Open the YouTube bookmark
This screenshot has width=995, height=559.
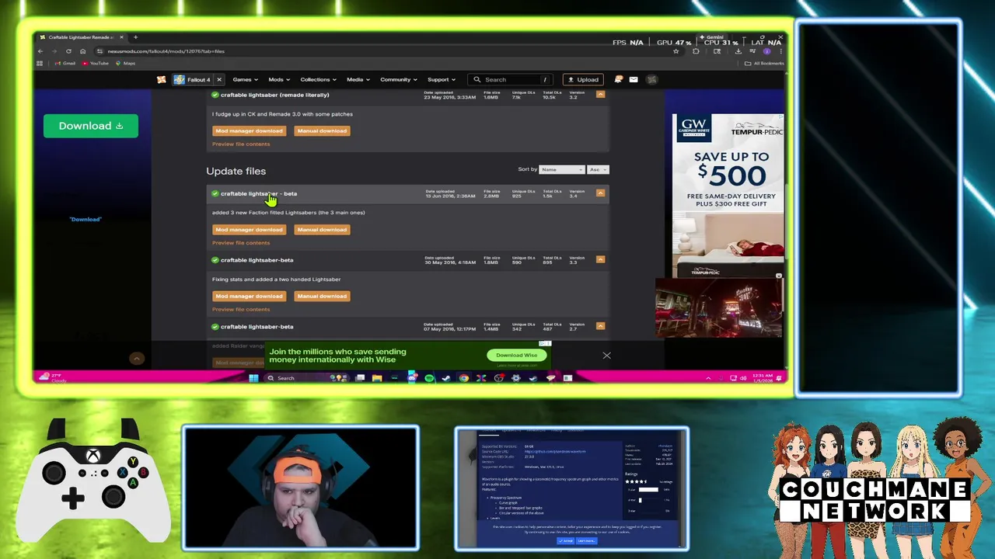(x=95, y=64)
